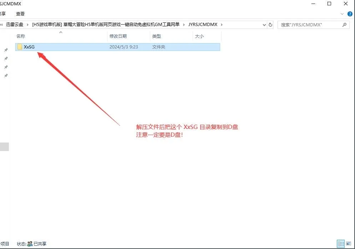Click the third quick access pin icon
Screen dimensions: 355x249
(6, 67)
